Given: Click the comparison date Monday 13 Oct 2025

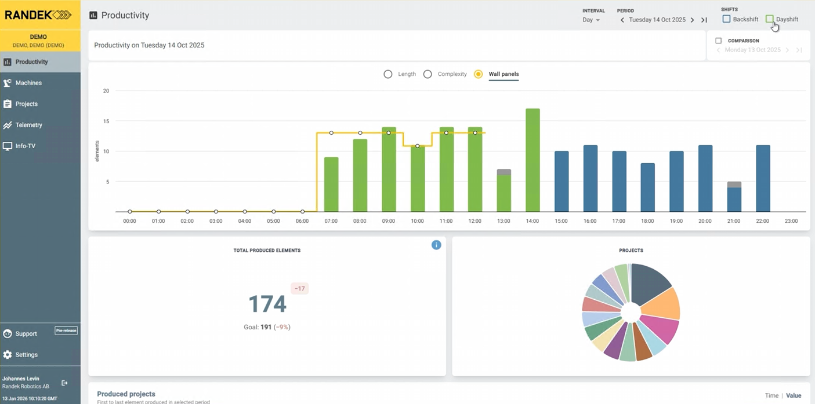Looking at the screenshot, I should tap(753, 50).
